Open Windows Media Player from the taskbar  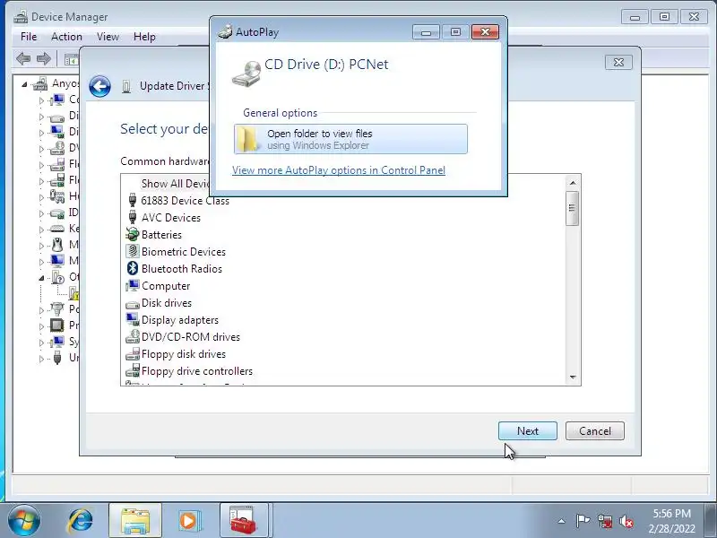point(188,521)
